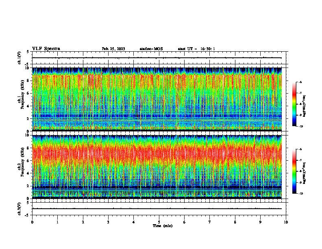322x249 pixels.
Task: Click the "-6" label on ch.1 color bar
Action: (x=300, y=82)
